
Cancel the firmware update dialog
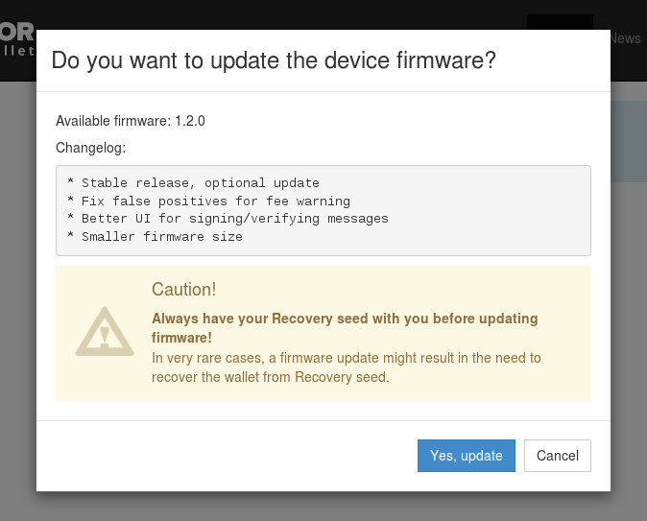(558, 456)
